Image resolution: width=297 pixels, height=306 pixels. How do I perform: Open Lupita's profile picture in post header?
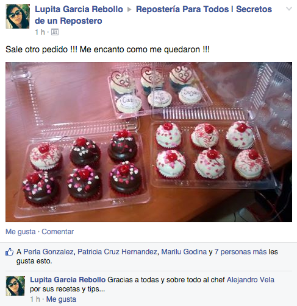[x=18, y=16]
